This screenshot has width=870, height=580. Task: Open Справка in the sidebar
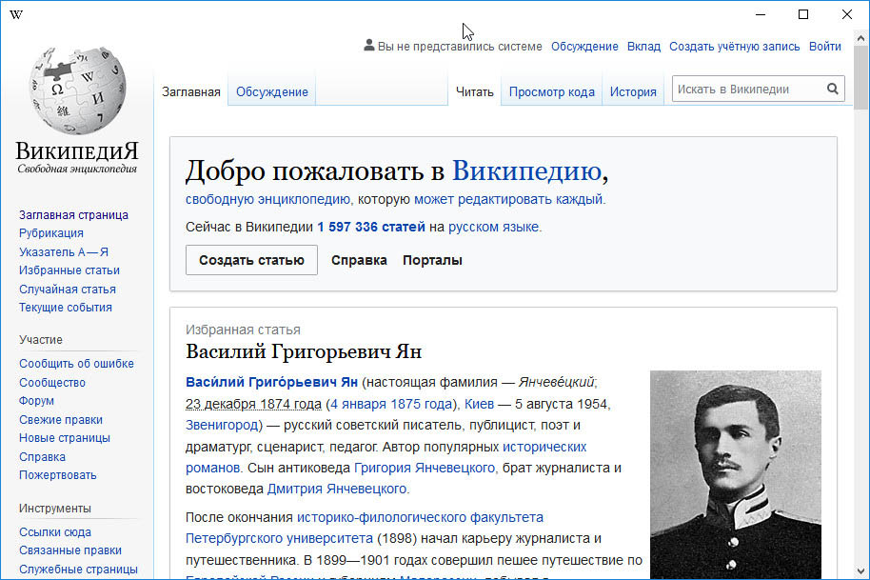pyautogui.click(x=42, y=457)
